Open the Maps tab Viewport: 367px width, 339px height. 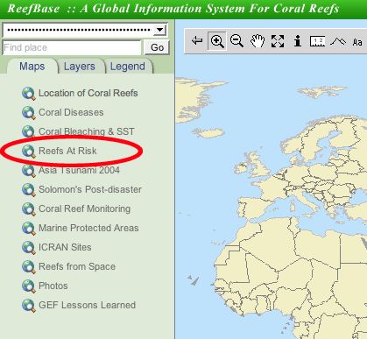32,67
